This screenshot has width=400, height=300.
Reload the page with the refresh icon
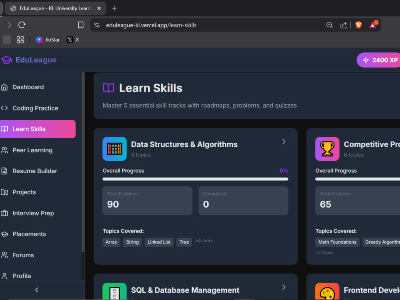point(22,25)
